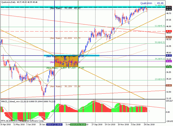Click the brown 43.79 price tag on axis

pos(169,37)
